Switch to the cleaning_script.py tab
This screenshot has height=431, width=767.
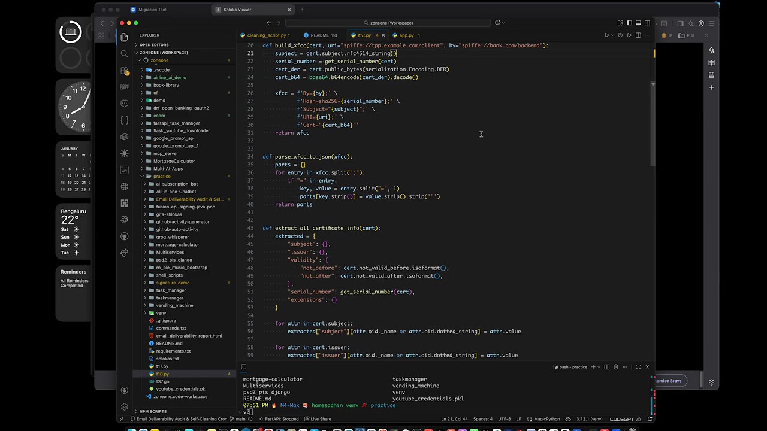[x=266, y=35]
